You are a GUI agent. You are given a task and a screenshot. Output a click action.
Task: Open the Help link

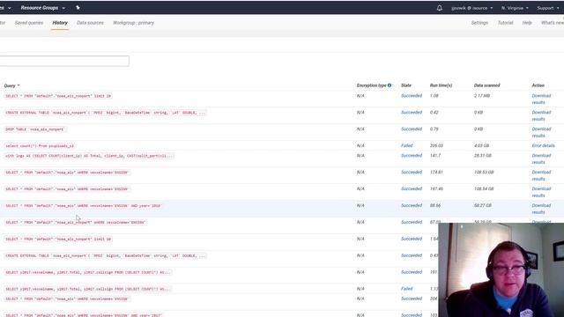pyautogui.click(x=527, y=23)
